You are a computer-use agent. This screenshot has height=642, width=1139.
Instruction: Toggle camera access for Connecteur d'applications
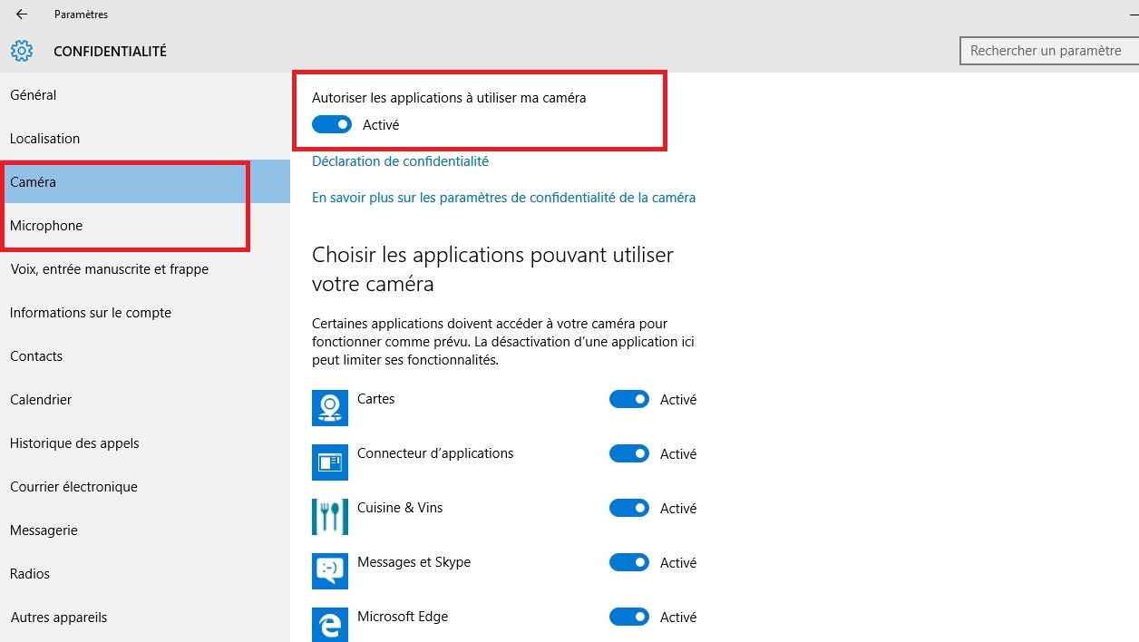pos(629,453)
